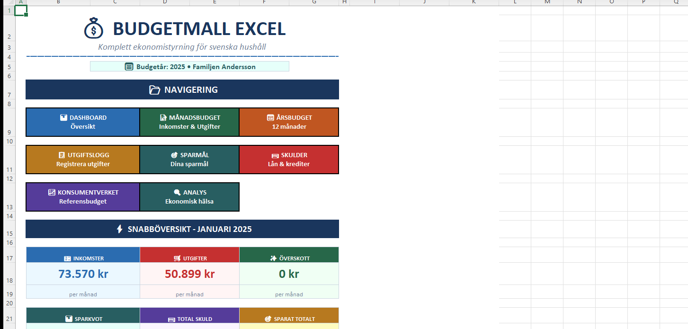The height and width of the screenshot is (329, 688).
Task: Click the list icon beside Budgetår
Action: click(129, 67)
